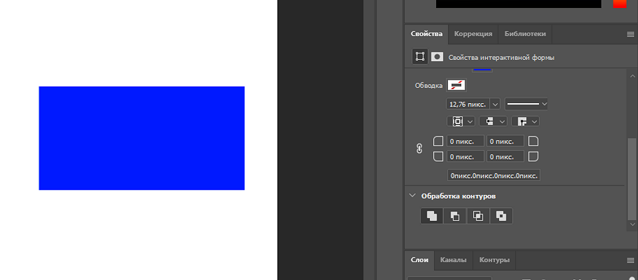Select the Intersect shape areas icon
The image size is (638, 280).
coord(478,215)
